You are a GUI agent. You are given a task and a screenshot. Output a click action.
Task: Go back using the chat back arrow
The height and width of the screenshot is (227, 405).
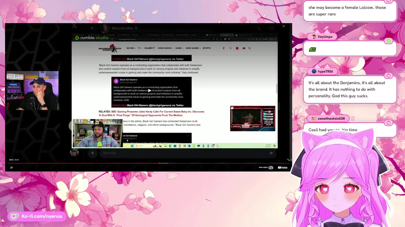pyautogui.click(x=92, y=28)
